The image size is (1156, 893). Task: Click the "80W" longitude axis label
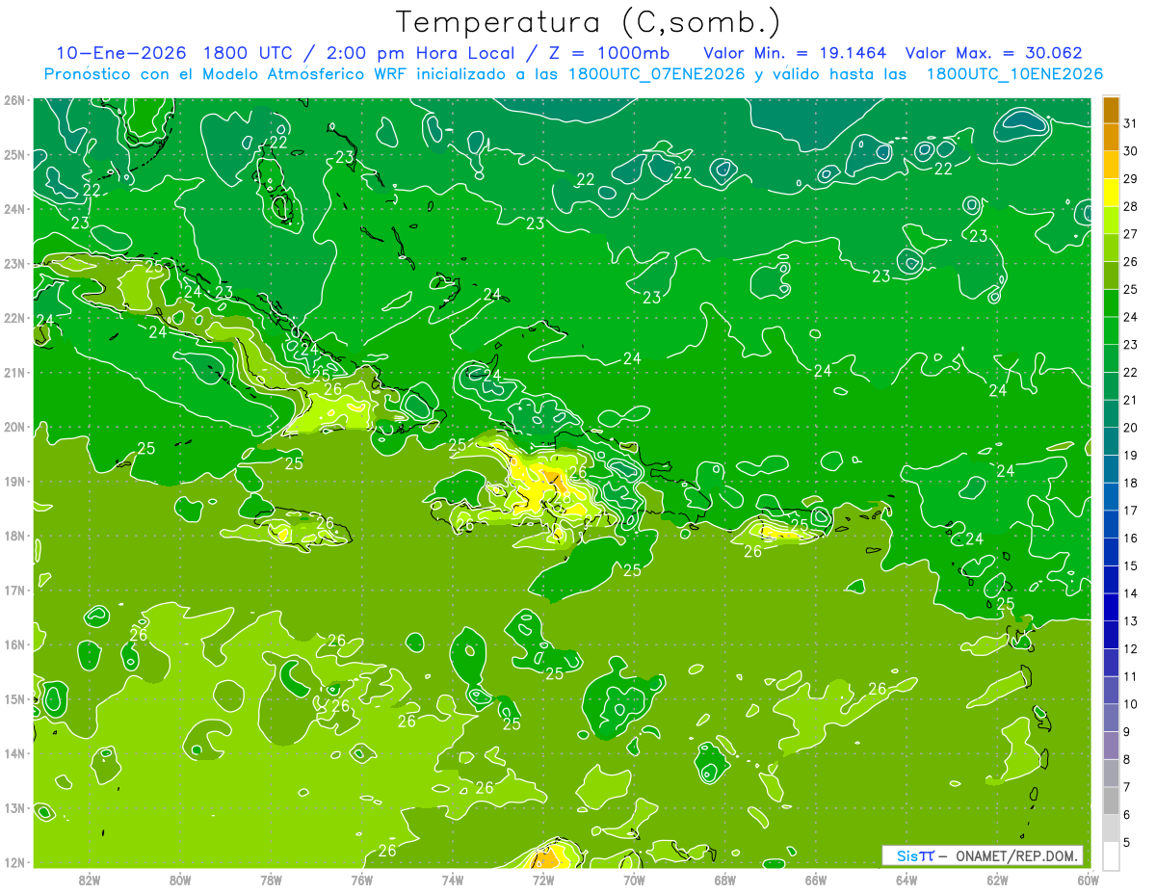coord(180,879)
